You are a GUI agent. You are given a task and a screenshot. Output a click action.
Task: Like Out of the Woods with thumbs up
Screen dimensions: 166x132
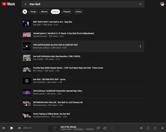click(x=105, y=128)
